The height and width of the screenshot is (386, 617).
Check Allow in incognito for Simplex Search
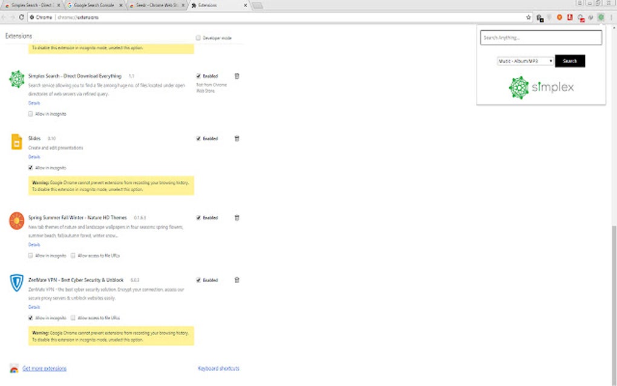[30, 114]
